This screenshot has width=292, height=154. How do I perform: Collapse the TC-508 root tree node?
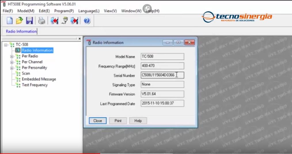coord(6,45)
